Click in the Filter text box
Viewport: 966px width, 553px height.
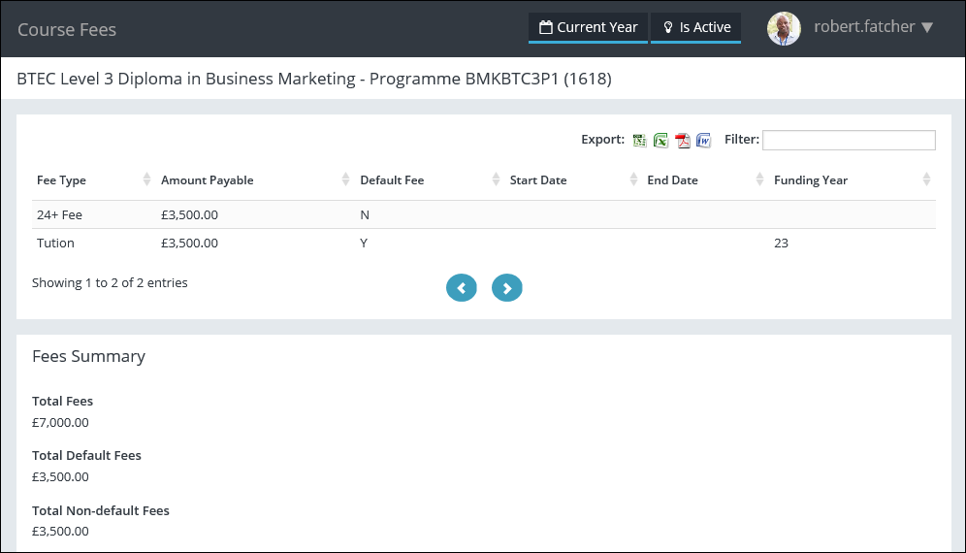(x=849, y=141)
